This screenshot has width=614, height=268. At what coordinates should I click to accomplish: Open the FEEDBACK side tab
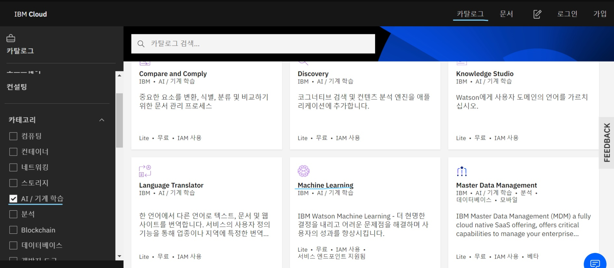point(606,142)
